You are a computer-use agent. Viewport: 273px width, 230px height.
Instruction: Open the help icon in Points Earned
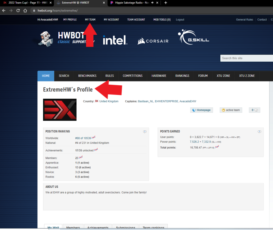[x=259, y=132]
